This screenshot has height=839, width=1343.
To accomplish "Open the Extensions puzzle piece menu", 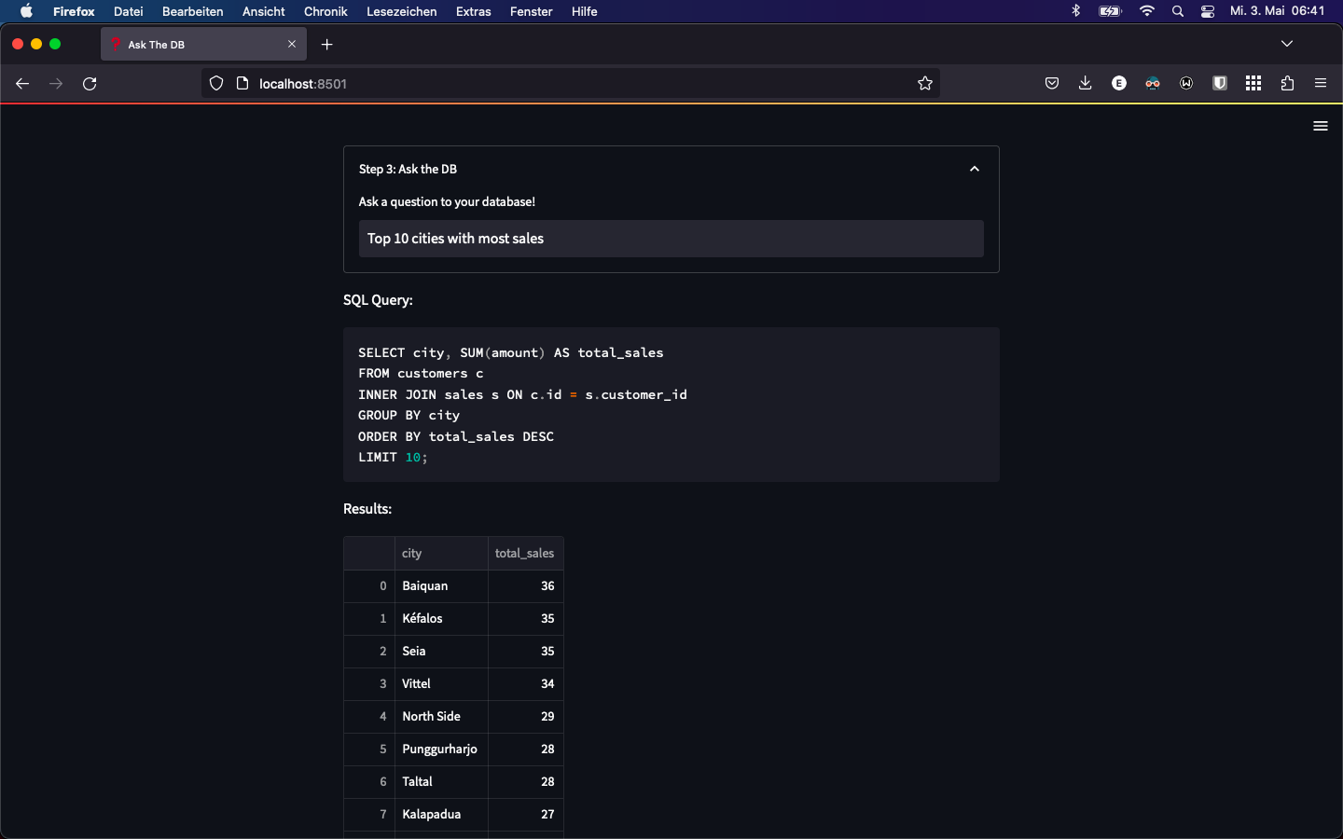I will pyautogui.click(x=1287, y=84).
